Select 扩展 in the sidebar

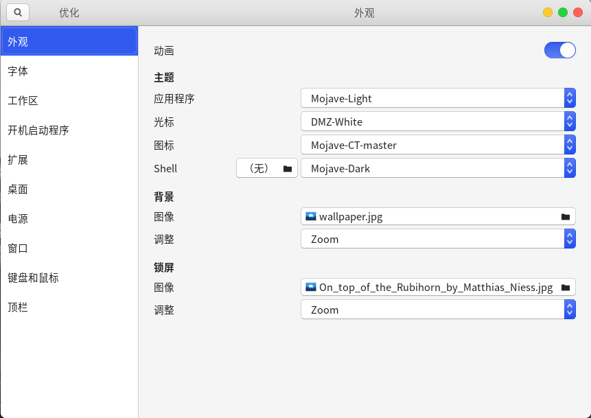[x=69, y=159]
